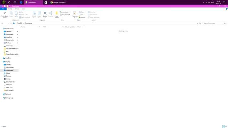Switch to the Share ribbon tab
Image resolution: width=228 pixels, height=128 pixels.
pyautogui.click(x=17, y=9)
